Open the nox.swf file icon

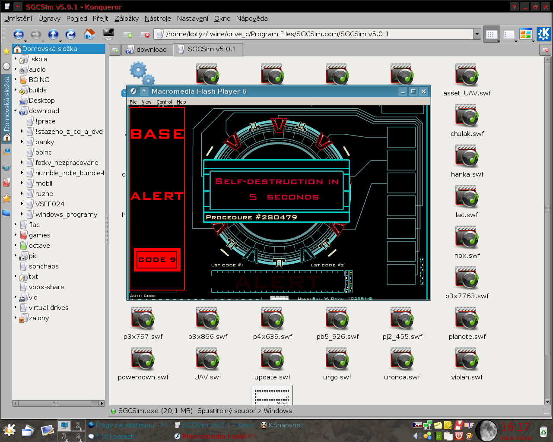coord(467,238)
